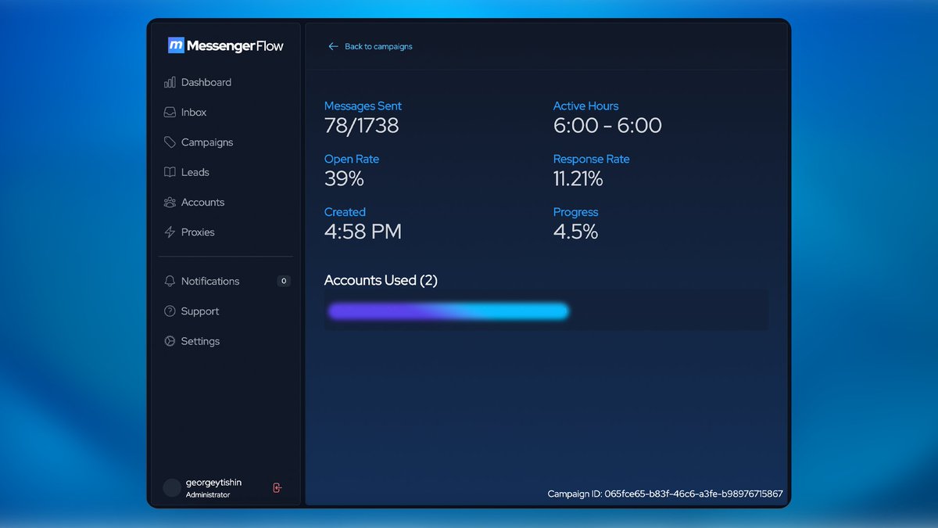
Task: Click the red logout icon near the username
Action: click(x=277, y=487)
